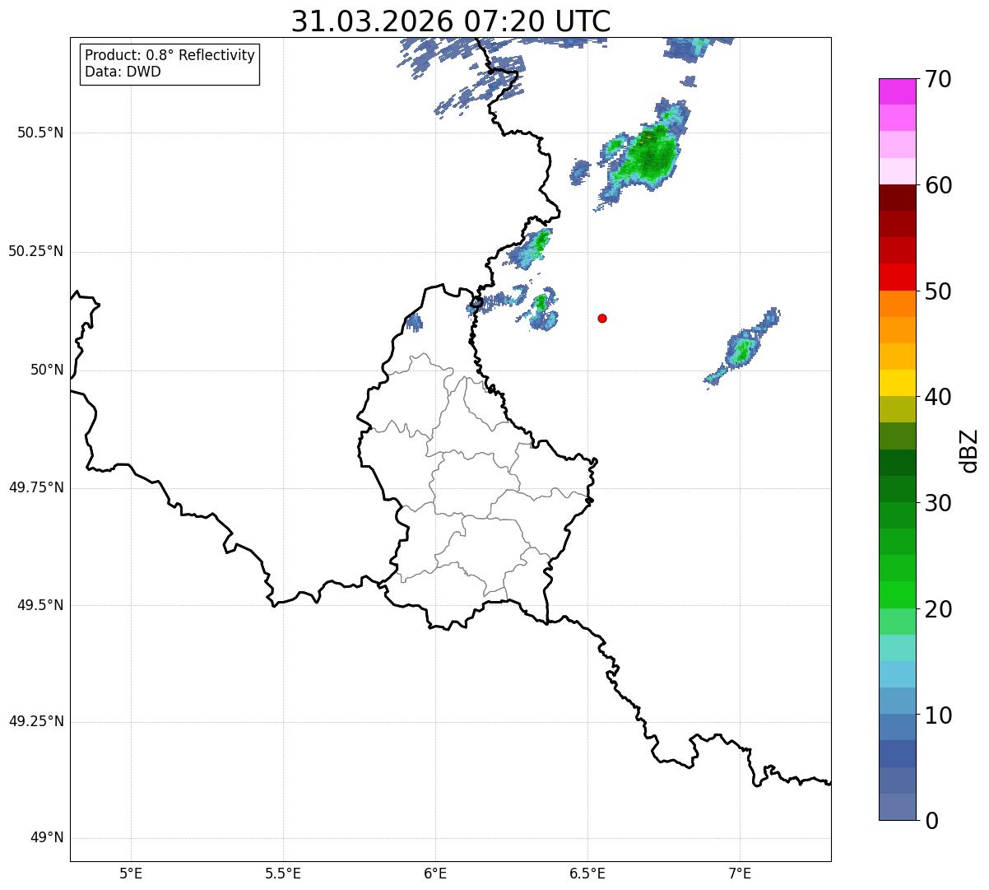Click the bright green 20 dBZ colorbar segment
Image resolution: width=989 pixels, height=890 pixels.
[x=898, y=595]
